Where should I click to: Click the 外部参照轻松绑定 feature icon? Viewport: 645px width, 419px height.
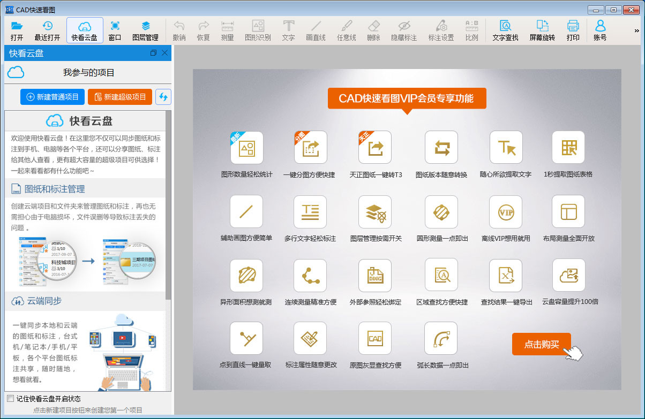[x=375, y=275]
